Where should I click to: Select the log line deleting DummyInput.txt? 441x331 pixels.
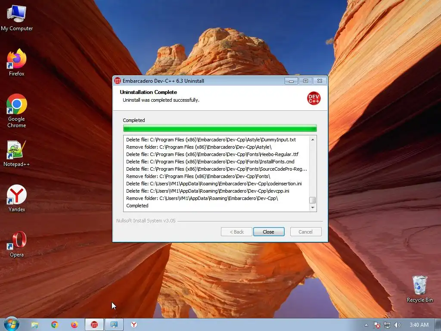point(211,140)
